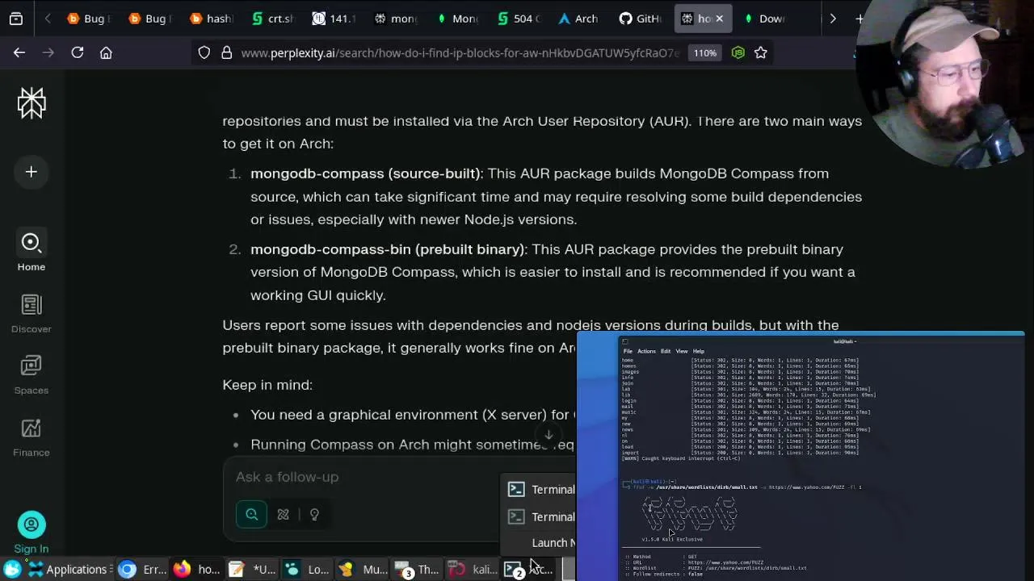Switch to the Chromium 'Err...' taskbar window

142,569
